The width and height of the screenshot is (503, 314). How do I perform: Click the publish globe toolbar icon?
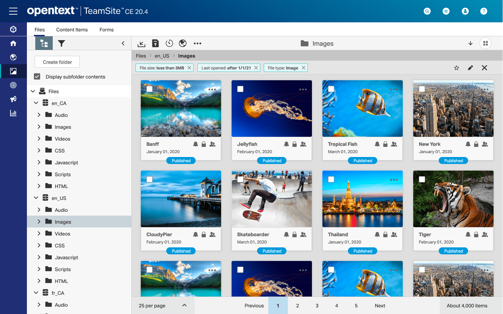tap(183, 43)
